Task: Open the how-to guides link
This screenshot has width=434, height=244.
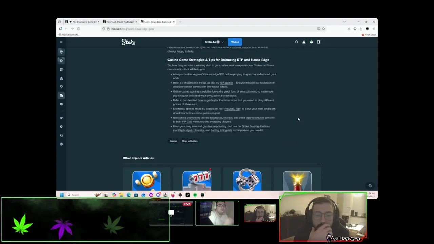Action: [x=206, y=100]
